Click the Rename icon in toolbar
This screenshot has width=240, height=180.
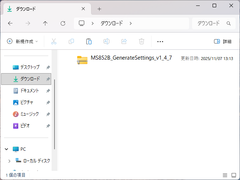[106, 41]
